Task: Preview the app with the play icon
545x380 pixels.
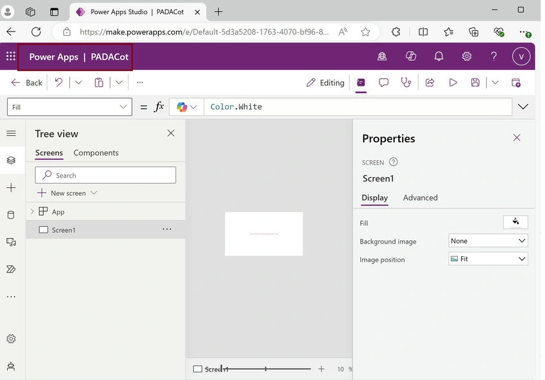Action: (453, 83)
